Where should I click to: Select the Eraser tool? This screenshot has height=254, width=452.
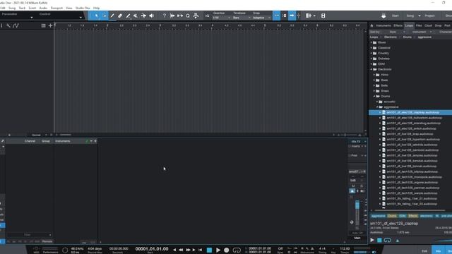click(x=120, y=16)
